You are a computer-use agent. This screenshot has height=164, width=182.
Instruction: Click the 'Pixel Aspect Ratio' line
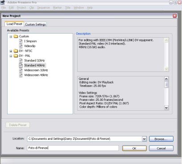(104, 103)
